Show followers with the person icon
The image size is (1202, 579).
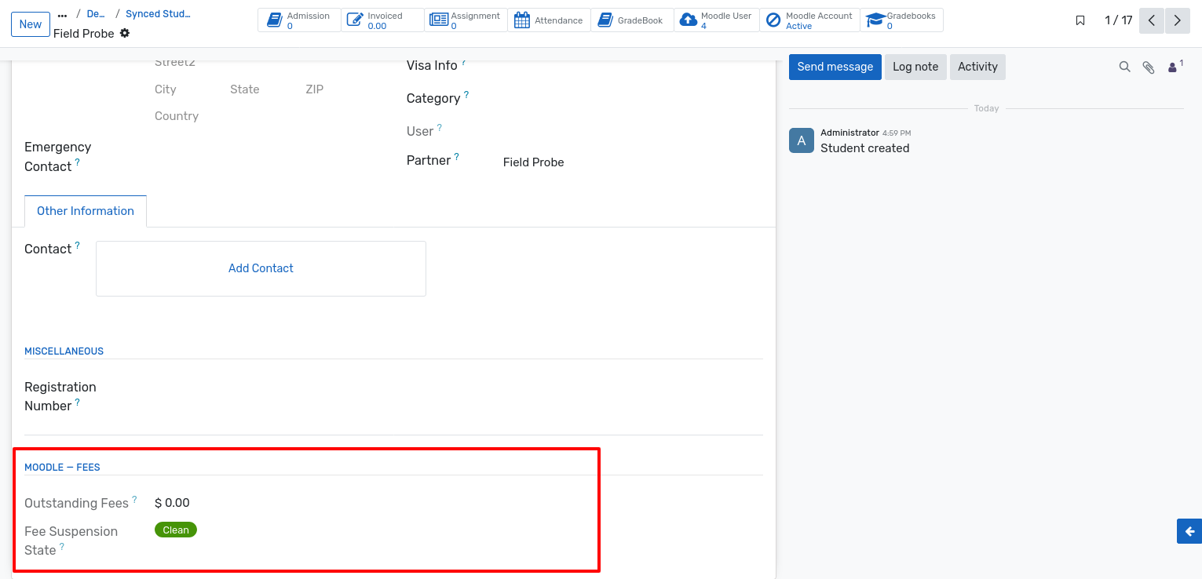coord(1175,67)
